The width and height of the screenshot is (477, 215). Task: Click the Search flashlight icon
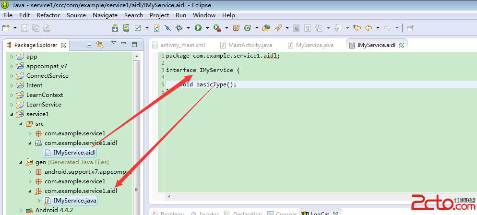(x=277, y=28)
